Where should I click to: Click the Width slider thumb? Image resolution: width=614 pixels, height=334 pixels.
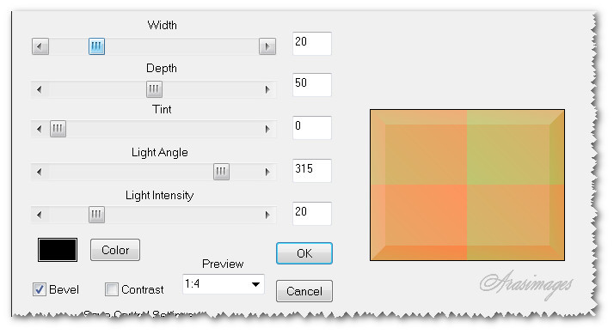96,46
